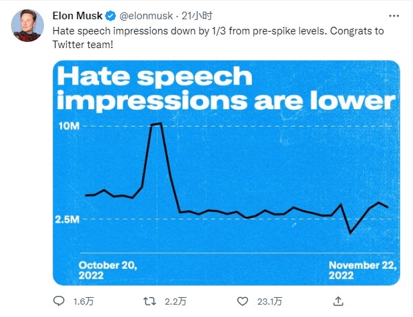This screenshot has width=413, height=317.
Task: Open the share icon below the chart
Action: (338, 301)
